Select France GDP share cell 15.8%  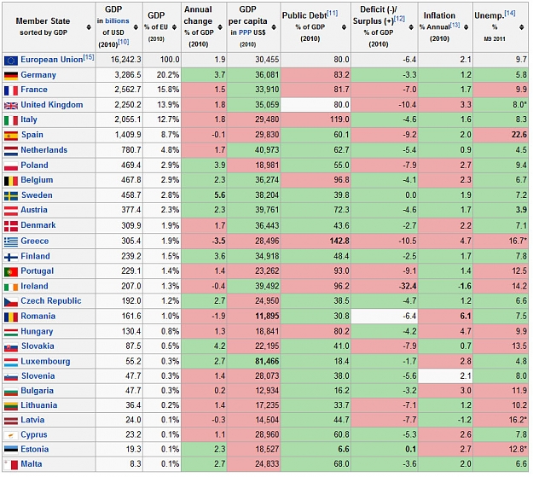(162, 90)
